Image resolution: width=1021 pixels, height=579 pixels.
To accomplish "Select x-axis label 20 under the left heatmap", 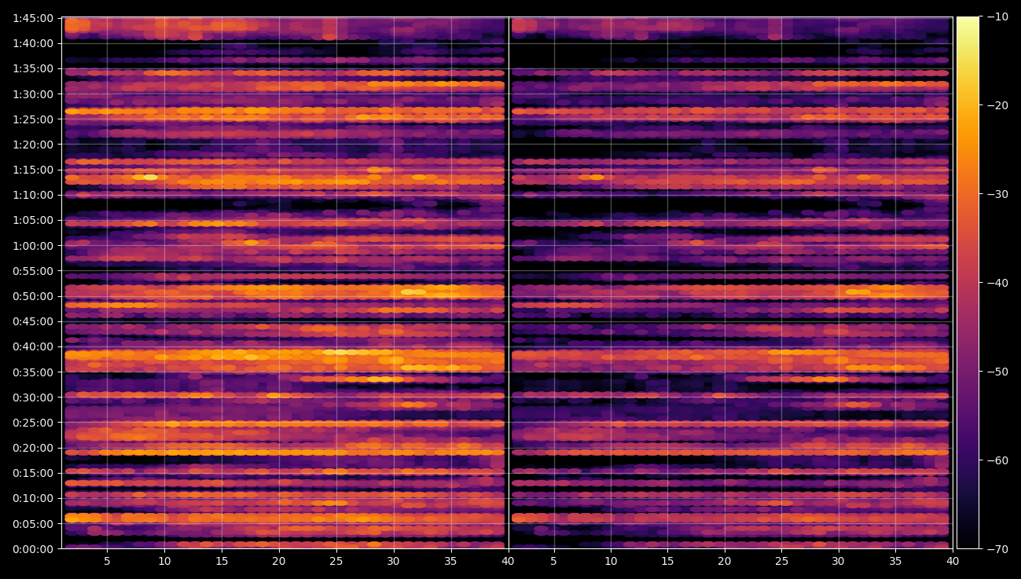I will tap(279, 562).
